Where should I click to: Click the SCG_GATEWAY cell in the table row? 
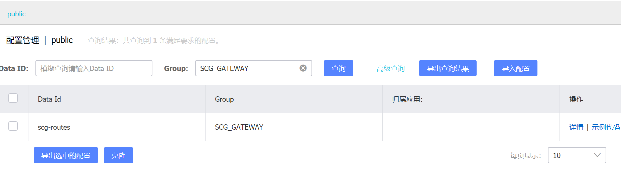[239, 127]
